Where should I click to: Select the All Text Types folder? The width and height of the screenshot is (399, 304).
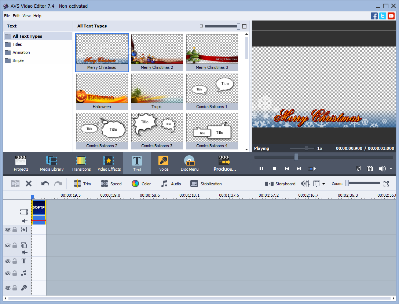pos(38,36)
